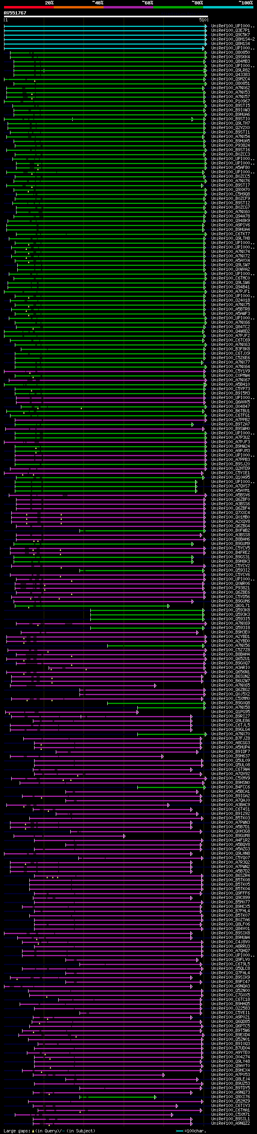Select UniRef100_Q1PG95 label
257x1134 pixels.
[x=230, y=711]
